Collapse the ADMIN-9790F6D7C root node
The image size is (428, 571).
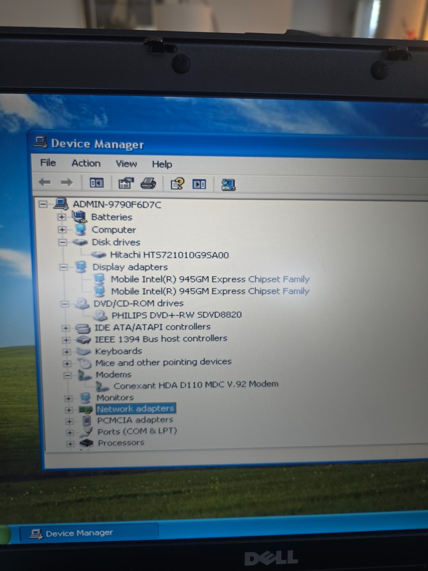coord(43,204)
